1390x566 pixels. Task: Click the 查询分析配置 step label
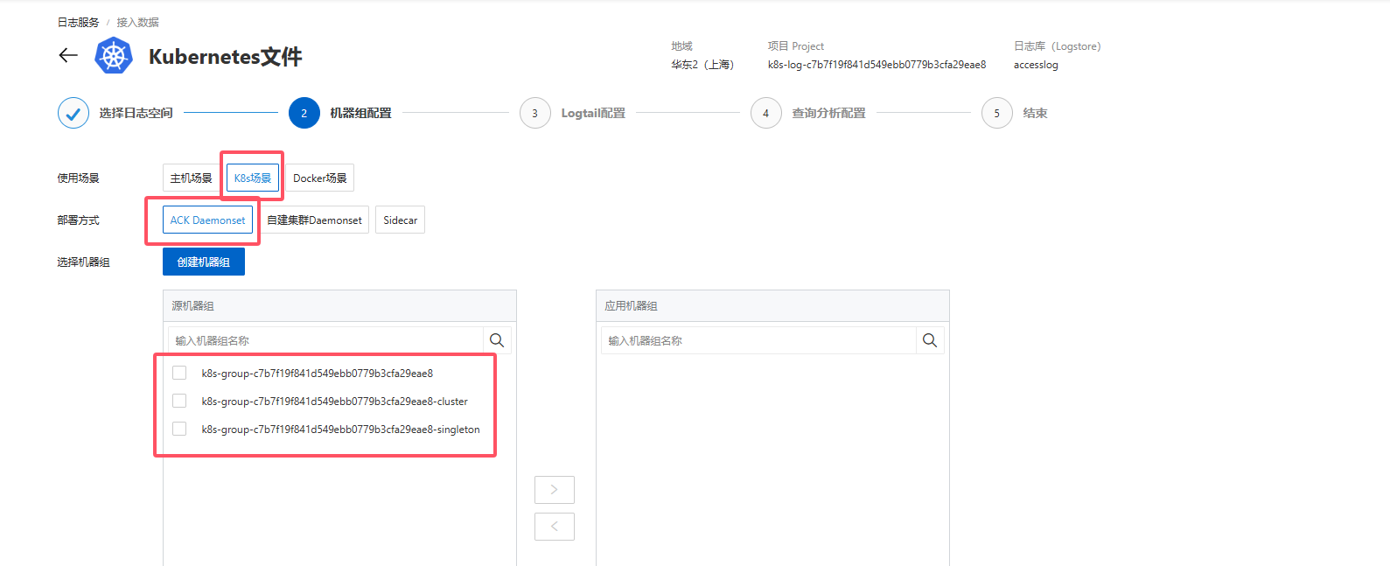828,113
